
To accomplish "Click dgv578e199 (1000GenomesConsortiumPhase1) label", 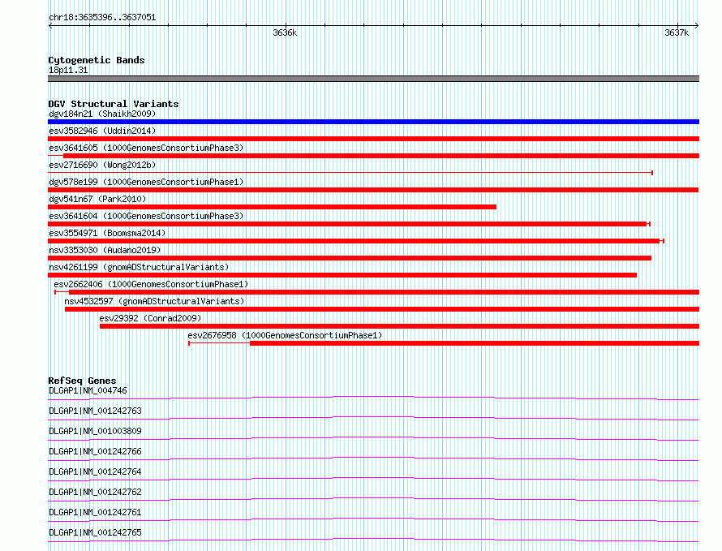I will (x=146, y=182).
